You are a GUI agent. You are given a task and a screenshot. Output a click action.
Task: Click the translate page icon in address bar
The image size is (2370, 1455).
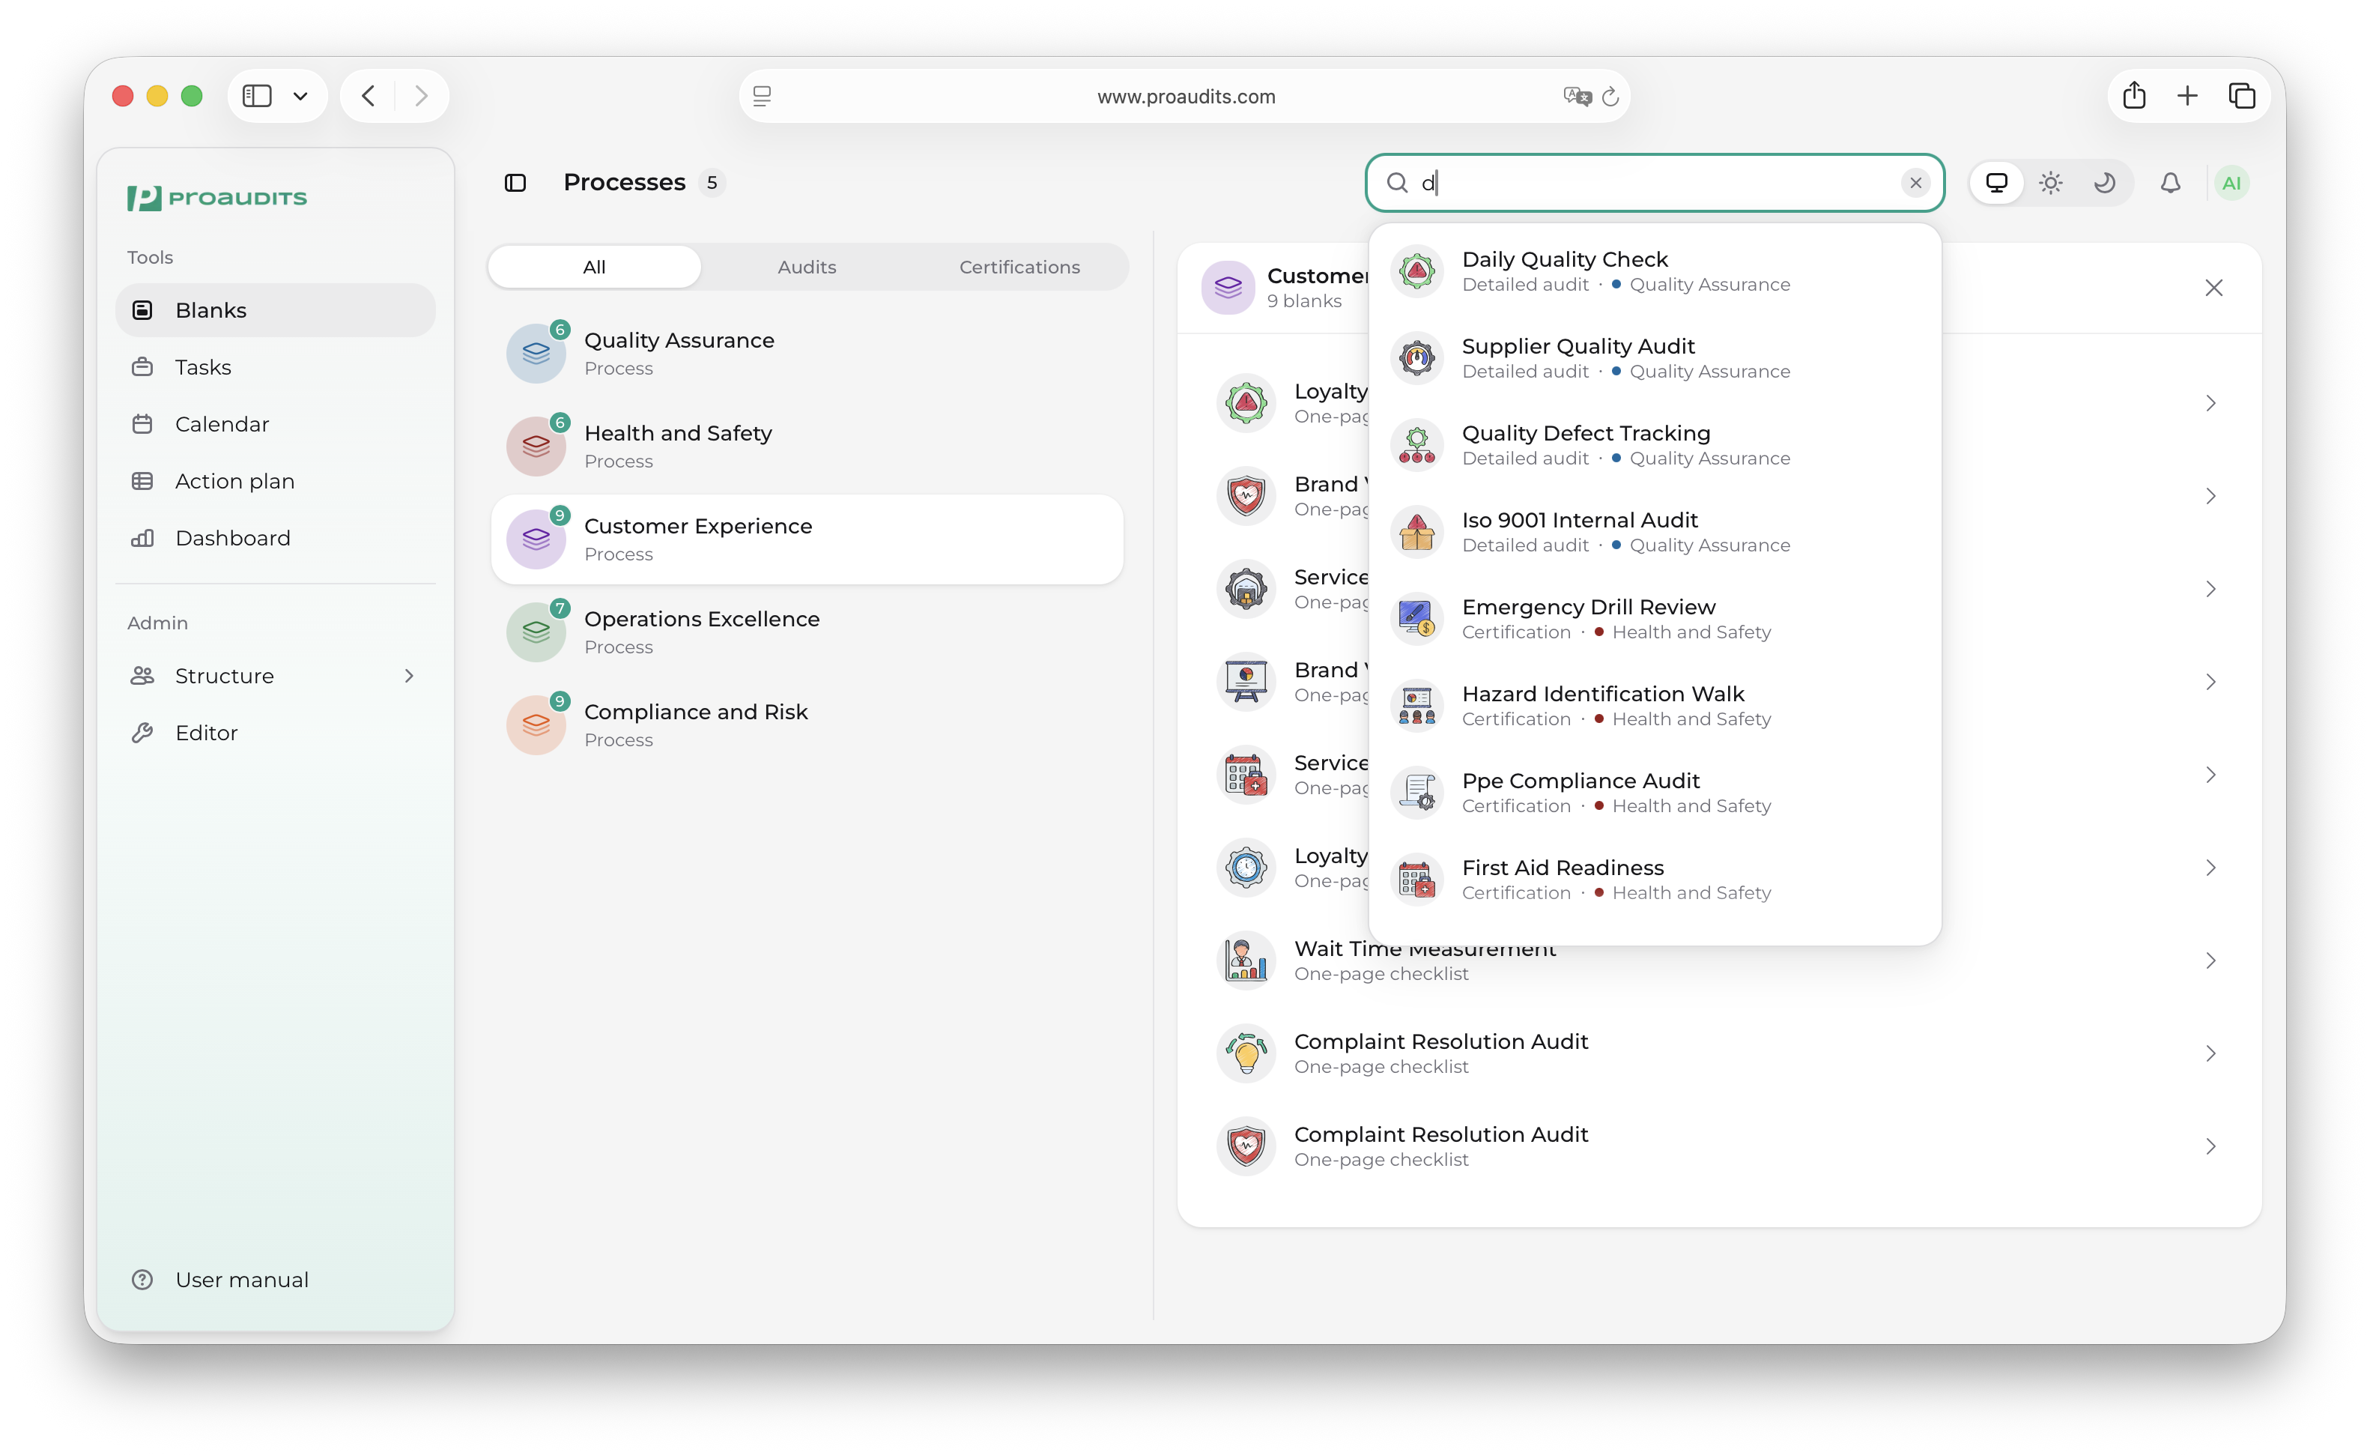[1578, 96]
